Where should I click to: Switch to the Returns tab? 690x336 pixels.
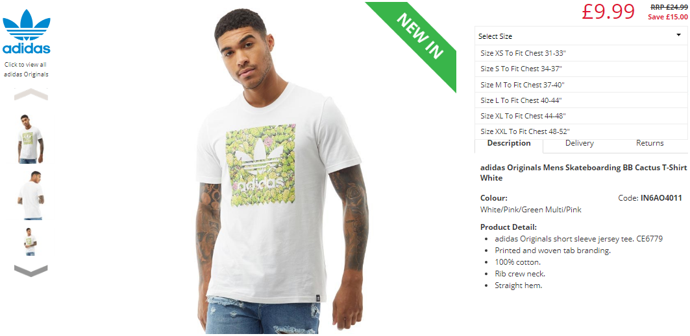pyautogui.click(x=650, y=144)
